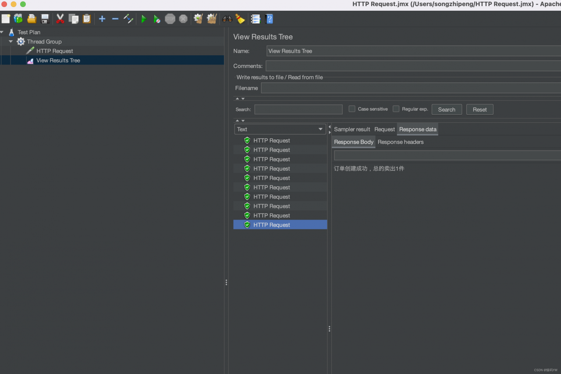Viewport: 561px width, 374px height.
Task: Click the Search binoculars icon
Action: coord(227,19)
